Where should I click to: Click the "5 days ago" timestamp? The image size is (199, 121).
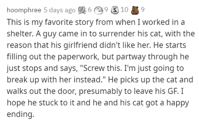pos(59,10)
